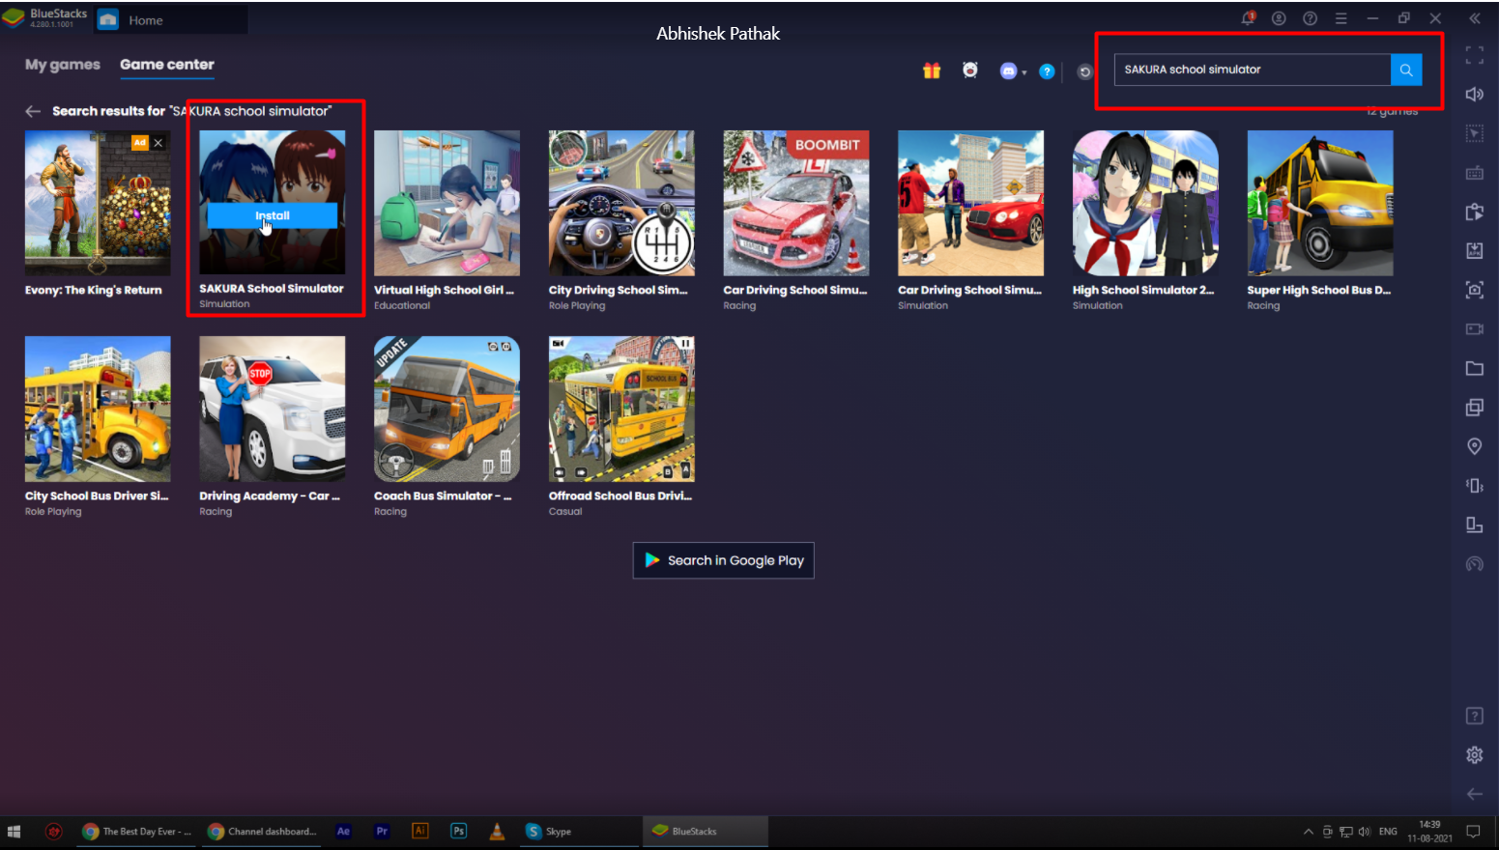Click Install on SAKURA School Simulator
Image resolution: width=1499 pixels, height=850 pixels.
pyautogui.click(x=273, y=215)
